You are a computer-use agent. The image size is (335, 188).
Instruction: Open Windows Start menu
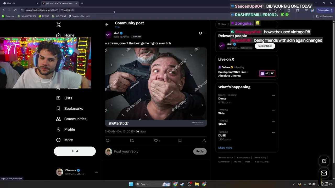point(131,184)
